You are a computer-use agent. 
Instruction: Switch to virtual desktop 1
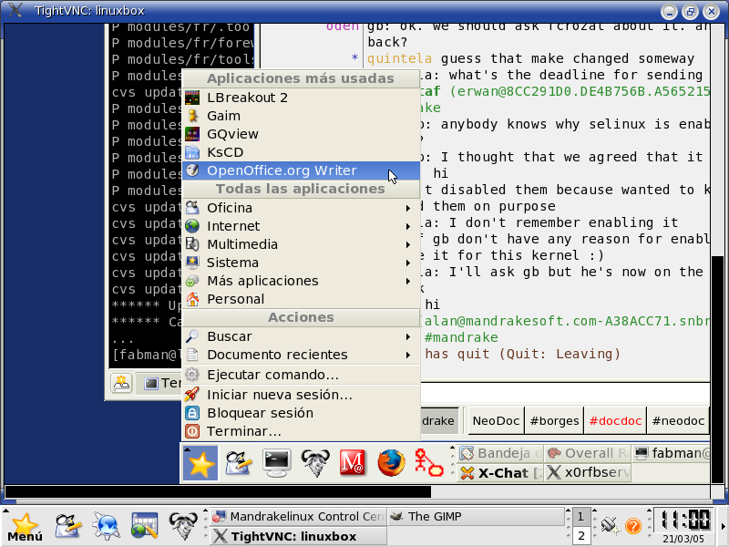[580, 517]
